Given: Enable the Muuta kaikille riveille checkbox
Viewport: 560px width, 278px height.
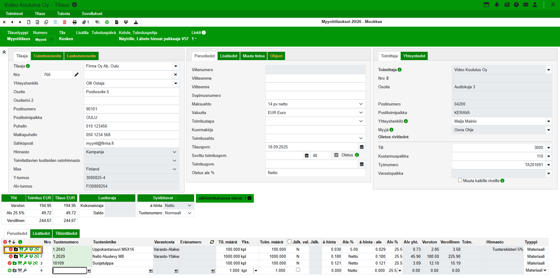Looking at the screenshot, I should tap(460, 180).
